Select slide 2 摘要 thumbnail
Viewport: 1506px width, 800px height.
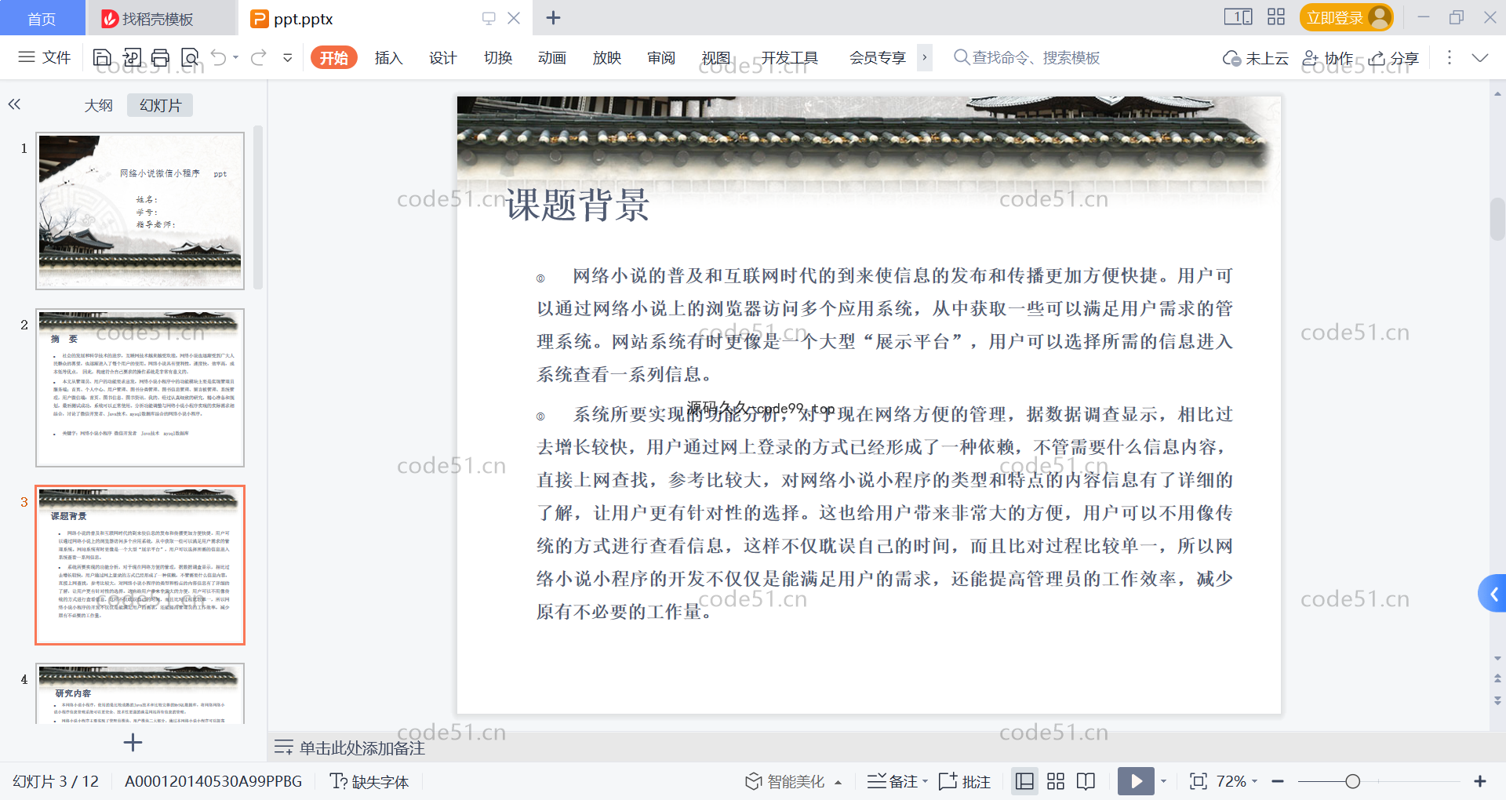[140, 388]
